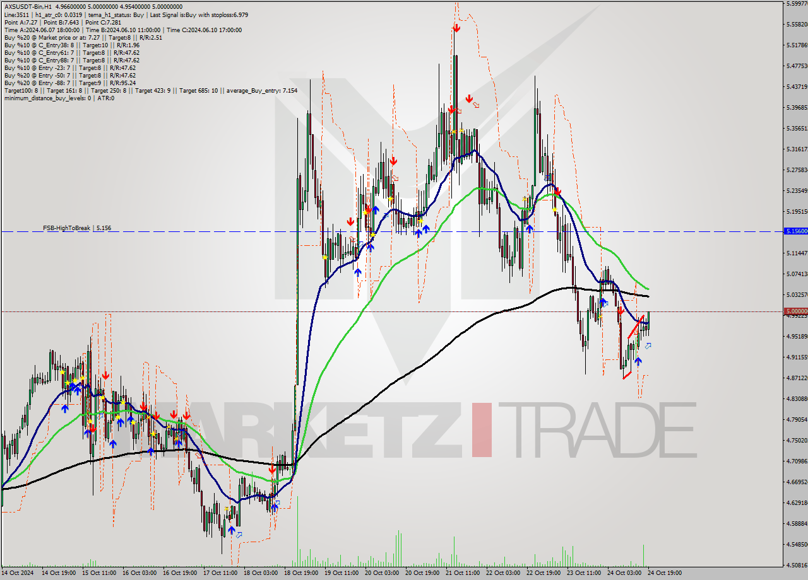Select the '20 Oct 03:00' time label
Image resolution: width=808 pixels, height=580 pixels.
click(382, 573)
